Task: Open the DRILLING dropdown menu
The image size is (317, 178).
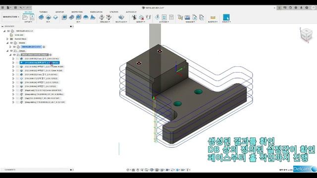Action: click(x=105, y=22)
